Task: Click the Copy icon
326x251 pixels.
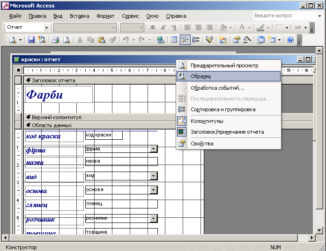Action: [91, 40]
